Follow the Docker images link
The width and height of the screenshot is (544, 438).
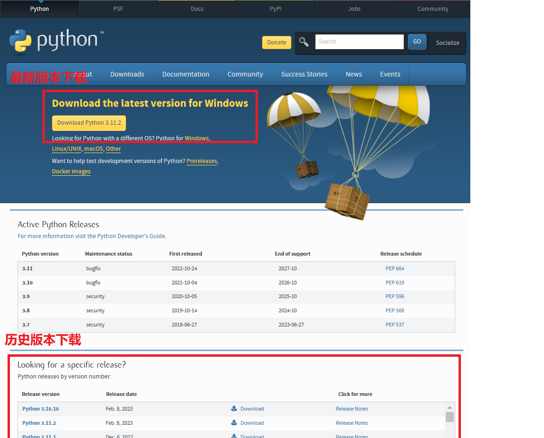[x=71, y=172]
